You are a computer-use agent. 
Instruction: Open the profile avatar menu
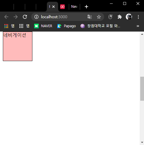point(129,17)
